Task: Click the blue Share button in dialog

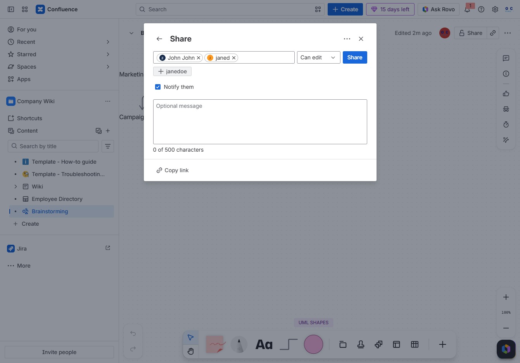Action: (355, 57)
